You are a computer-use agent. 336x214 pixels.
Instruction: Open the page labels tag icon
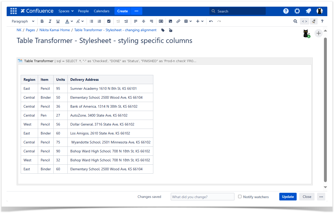click(x=163, y=30)
